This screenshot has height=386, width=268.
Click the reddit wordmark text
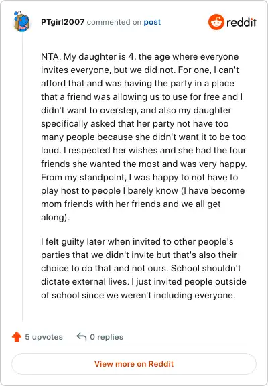coord(241,23)
